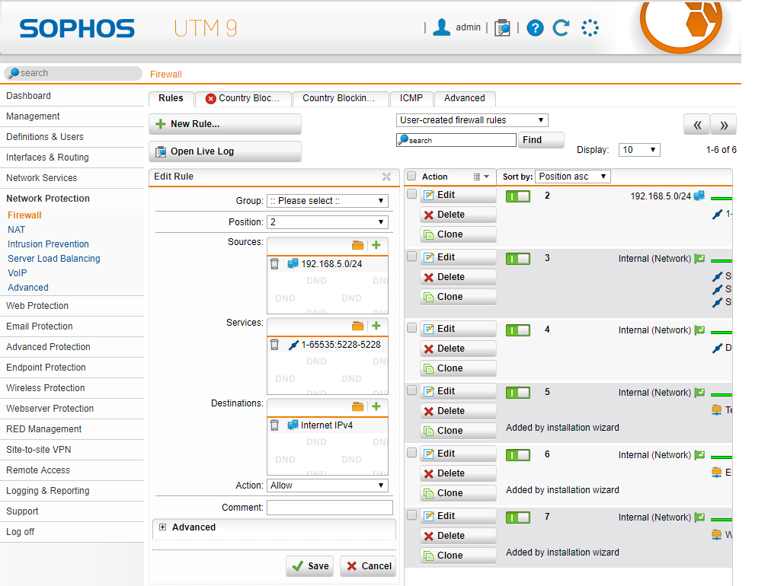This screenshot has height=586, width=768.
Task: Go to next page of rules
Action: click(724, 125)
